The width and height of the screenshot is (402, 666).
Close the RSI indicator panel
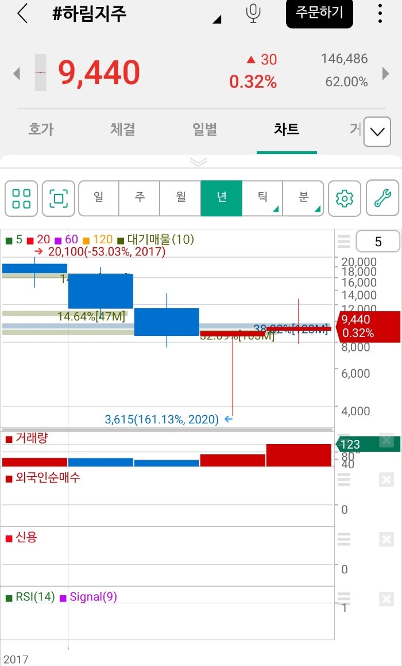[x=386, y=599]
